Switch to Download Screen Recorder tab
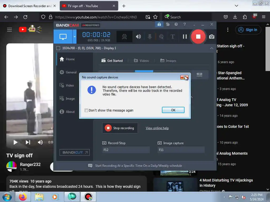Viewport: 270px width, 202px height. tap(30, 6)
